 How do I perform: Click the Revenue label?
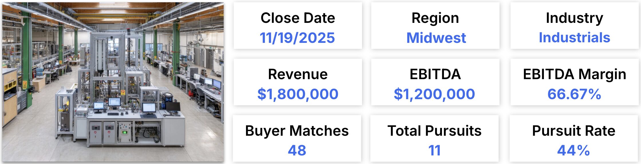298,74
